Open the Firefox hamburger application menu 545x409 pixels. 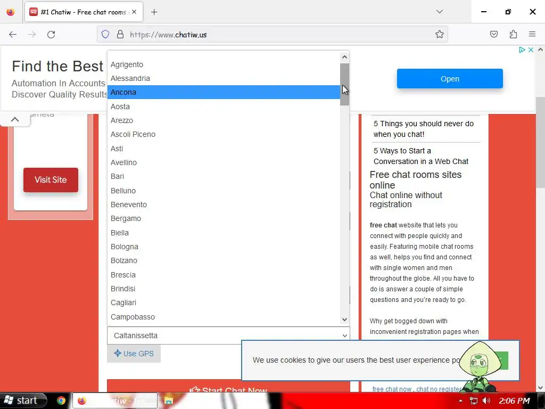[x=532, y=34]
